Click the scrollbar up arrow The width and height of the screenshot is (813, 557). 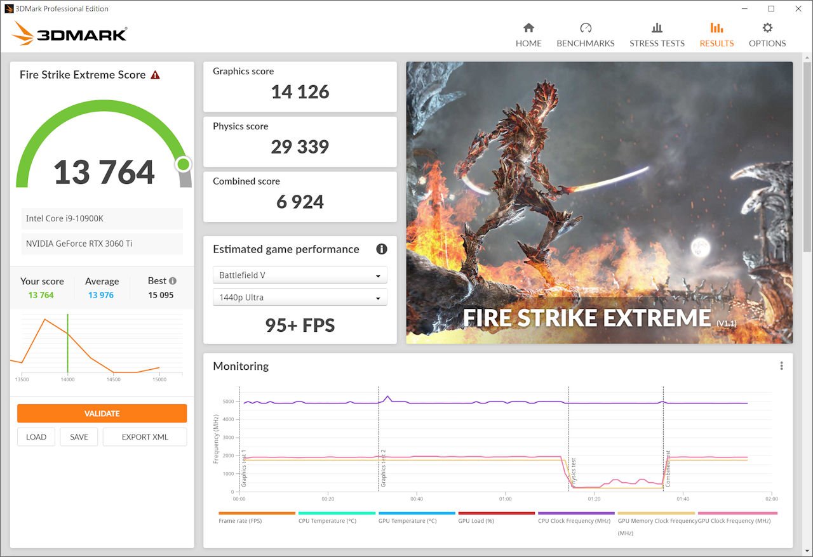[807, 58]
